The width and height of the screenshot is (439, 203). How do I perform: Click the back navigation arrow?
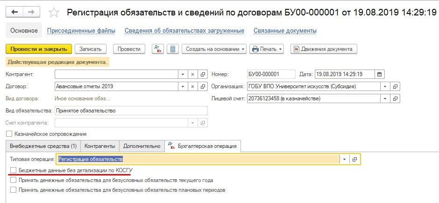click(14, 12)
